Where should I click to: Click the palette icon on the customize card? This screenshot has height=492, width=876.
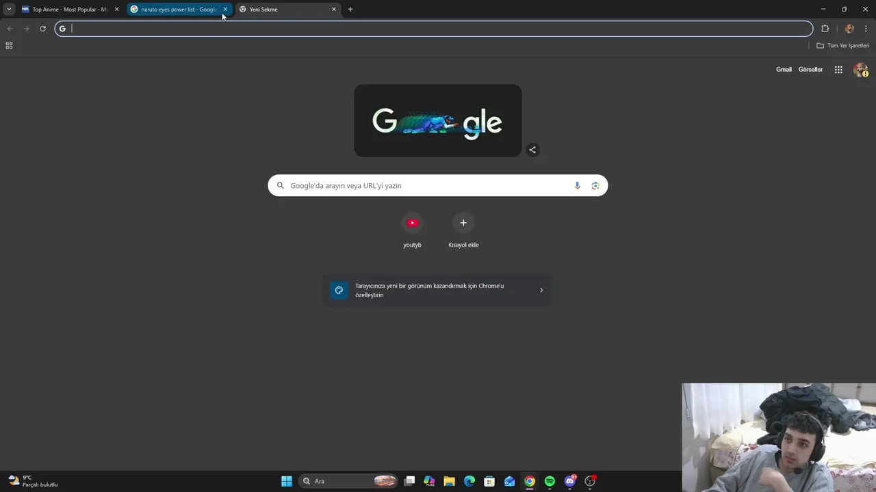click(339, 290)
